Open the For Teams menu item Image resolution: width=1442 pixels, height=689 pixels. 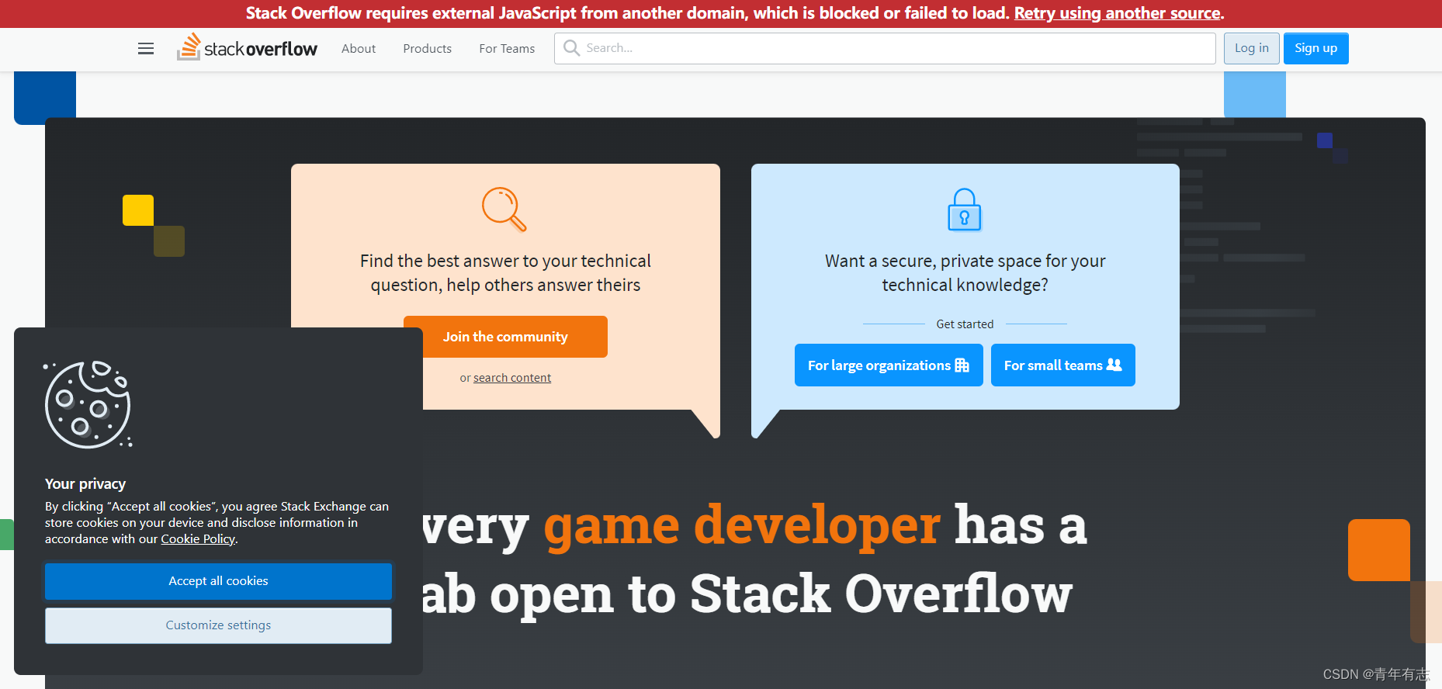[x=507, y=48]
